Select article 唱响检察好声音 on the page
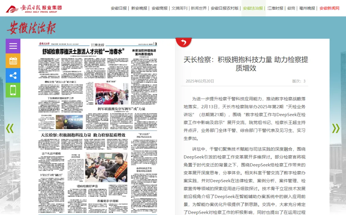The image size is (346, 215). 87,186
